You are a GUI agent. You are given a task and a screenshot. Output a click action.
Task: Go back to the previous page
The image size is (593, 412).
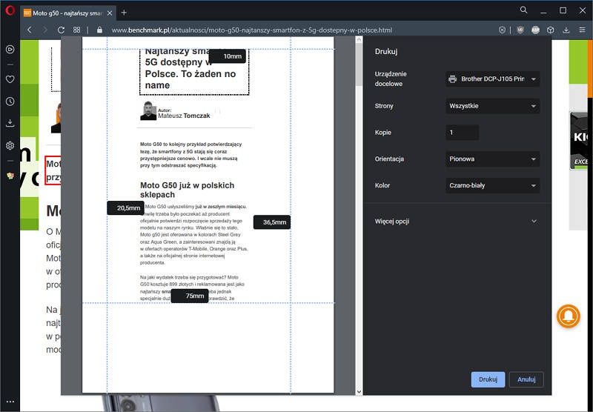(30, 30)
